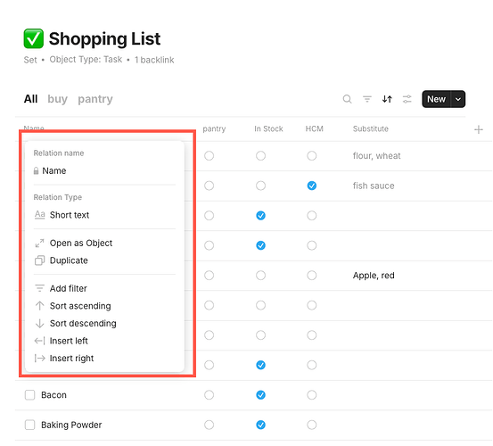This screenshot has width=493, height=446.
Task: Click the green checkmark Shopping List icon
Action: pyautogui.click(x=34, y=38)
